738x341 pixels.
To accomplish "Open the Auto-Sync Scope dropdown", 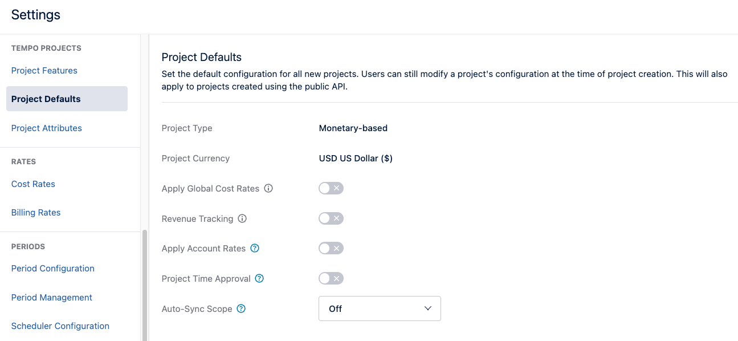I will 380,308.
